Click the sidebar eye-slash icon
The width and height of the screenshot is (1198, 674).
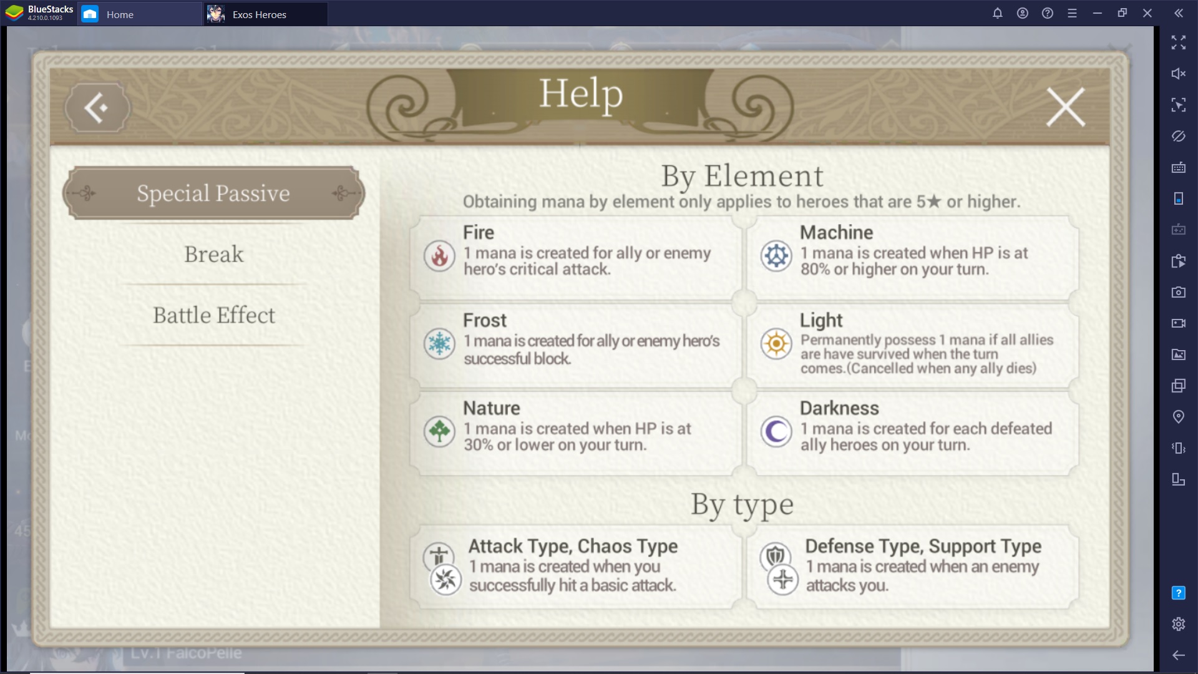[x=1178, y=136]
